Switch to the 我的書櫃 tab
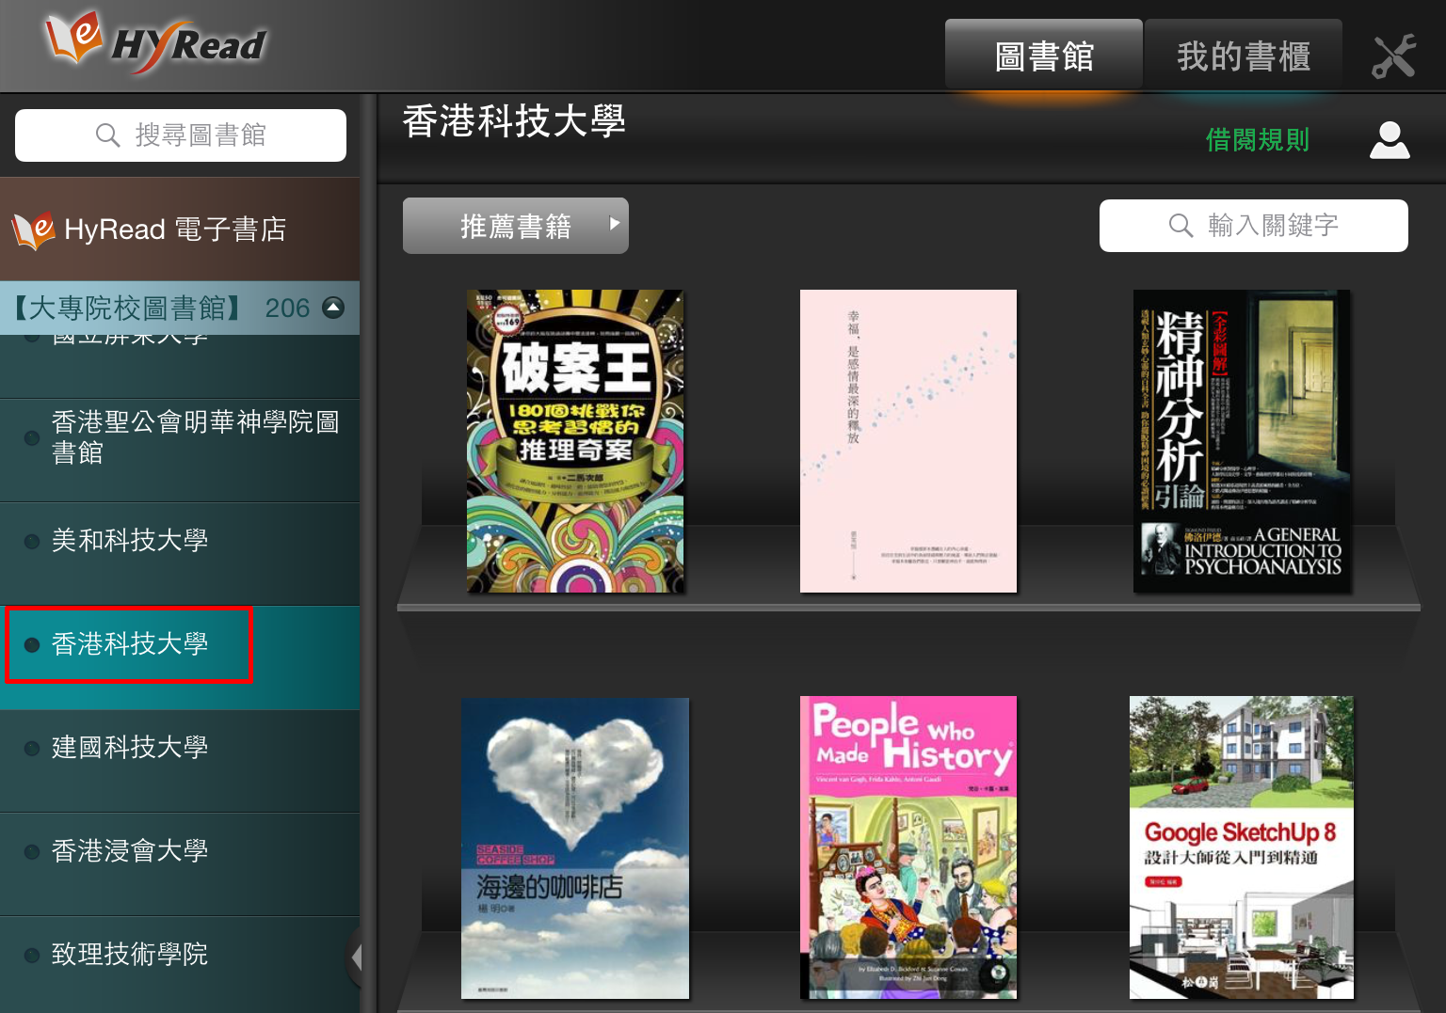This screenshot has width=1446, height=1013. [1243, 54]
